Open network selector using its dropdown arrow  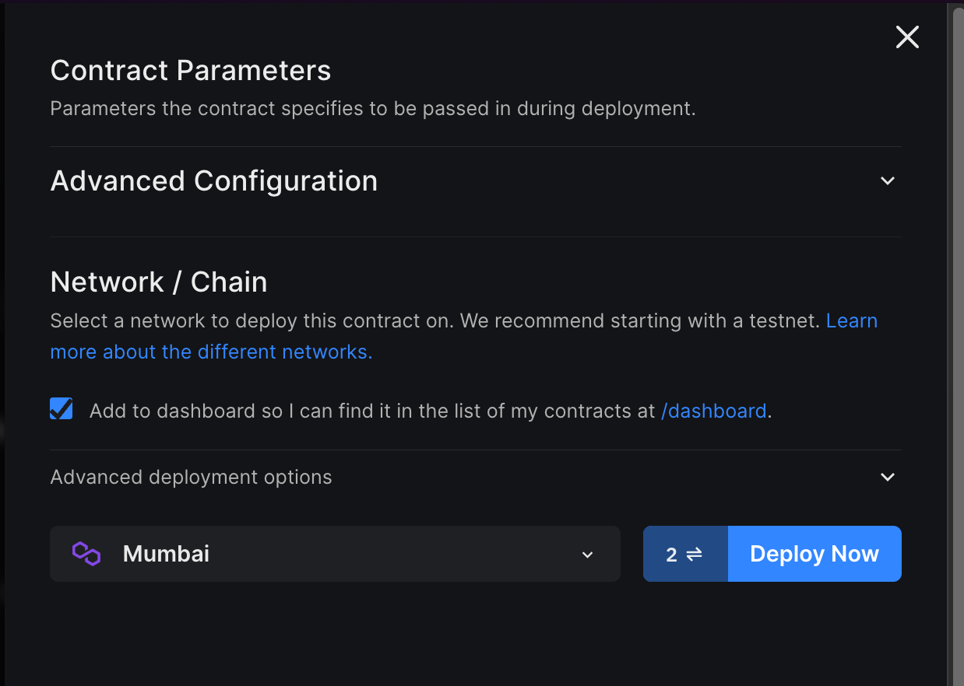tap(588, 555)
